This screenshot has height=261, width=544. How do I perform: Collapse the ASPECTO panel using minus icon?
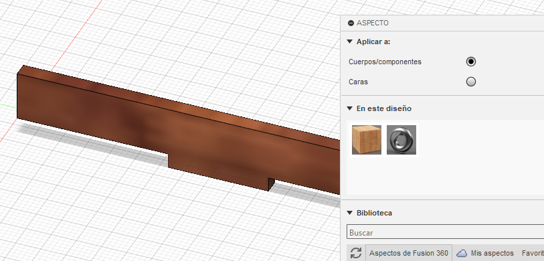[x=351, y=23]
